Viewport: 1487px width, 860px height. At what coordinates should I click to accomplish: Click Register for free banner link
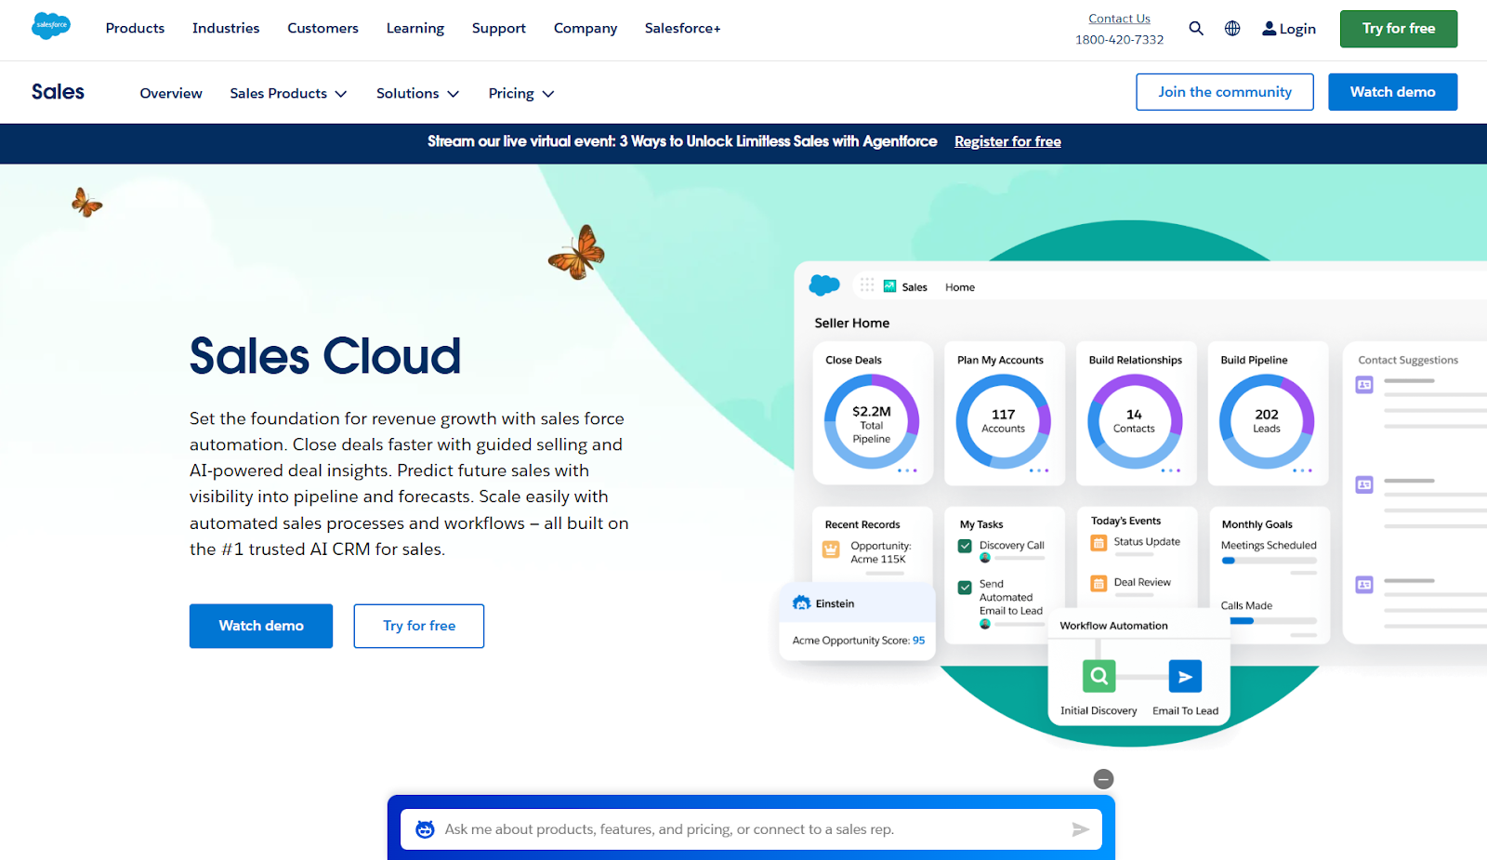click(x=1007, y=141)
